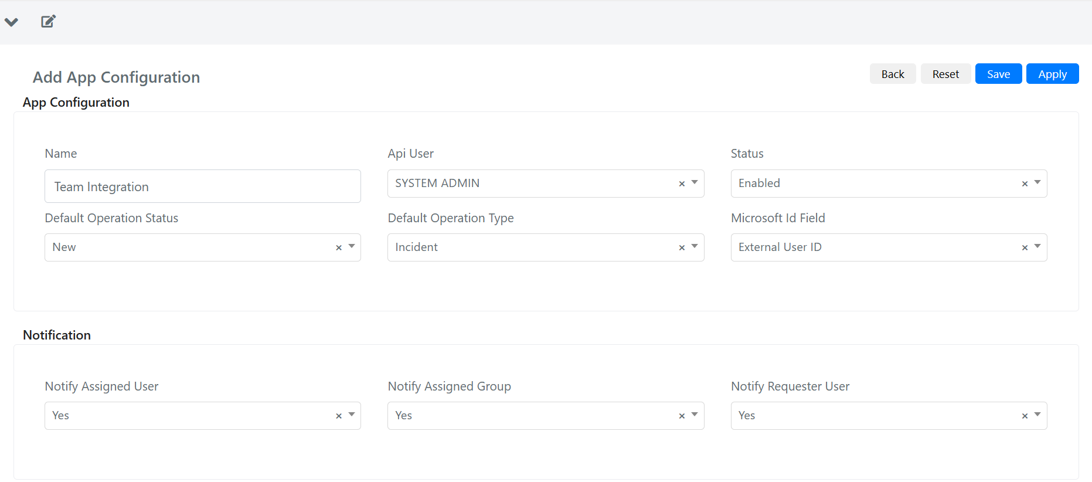
Task: Click the Enabled status value
Action: pos(759,183)
